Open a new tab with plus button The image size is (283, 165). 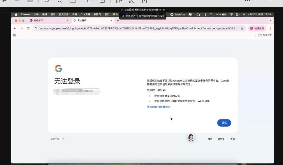pyautogui.click(x=118, y=21)
